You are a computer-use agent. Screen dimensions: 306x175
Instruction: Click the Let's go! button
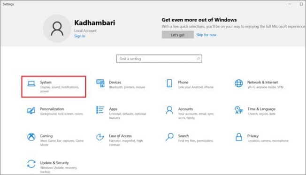[177, 35]
